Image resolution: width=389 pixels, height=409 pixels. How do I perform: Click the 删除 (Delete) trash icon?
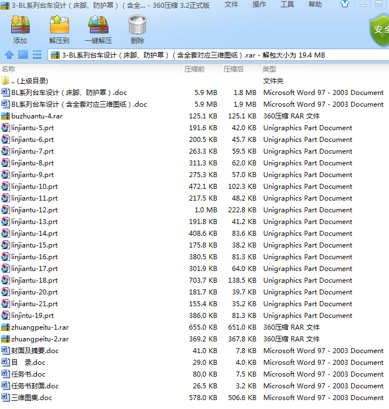(137, 25)
